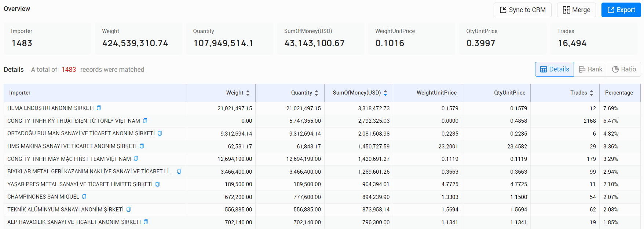Viewport: 644px width, 229px height.
Task: Open HMS MAKİNA SANAYİ VE TİCARET importer
Action: pyautogui.click(x=72, y=146)
